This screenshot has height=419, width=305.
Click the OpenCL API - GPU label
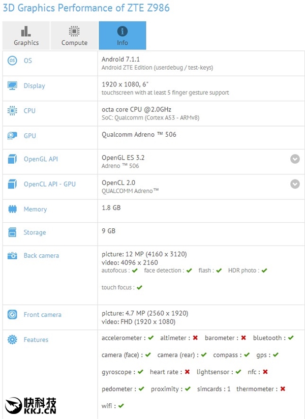click(50, 184)
